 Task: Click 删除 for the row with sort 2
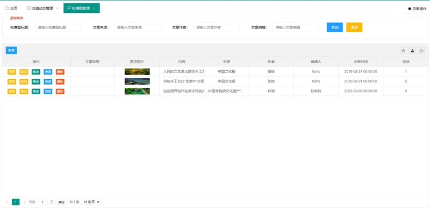tap(60, 81)
